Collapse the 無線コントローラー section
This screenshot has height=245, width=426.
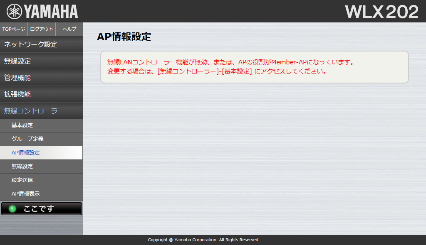click(42, 111)
